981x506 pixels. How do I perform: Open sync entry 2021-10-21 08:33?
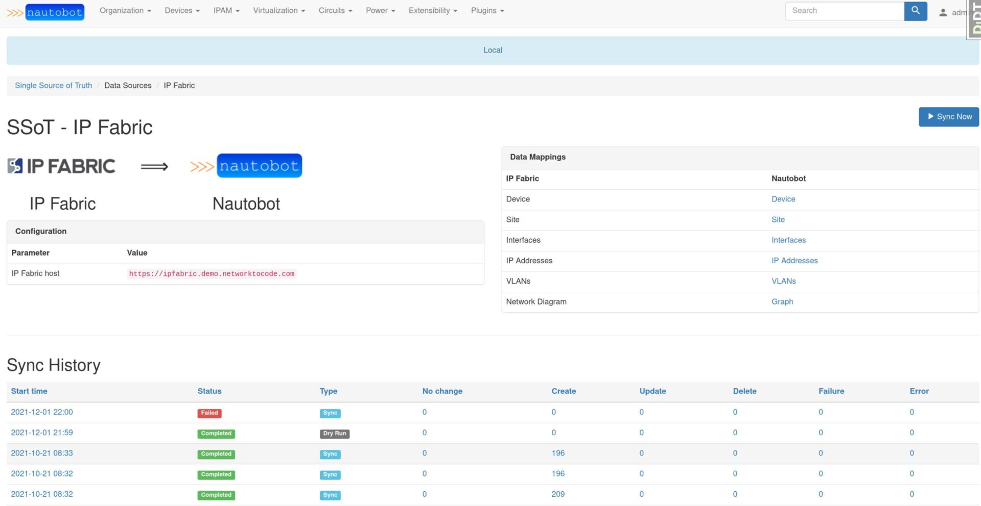point(42,453)
